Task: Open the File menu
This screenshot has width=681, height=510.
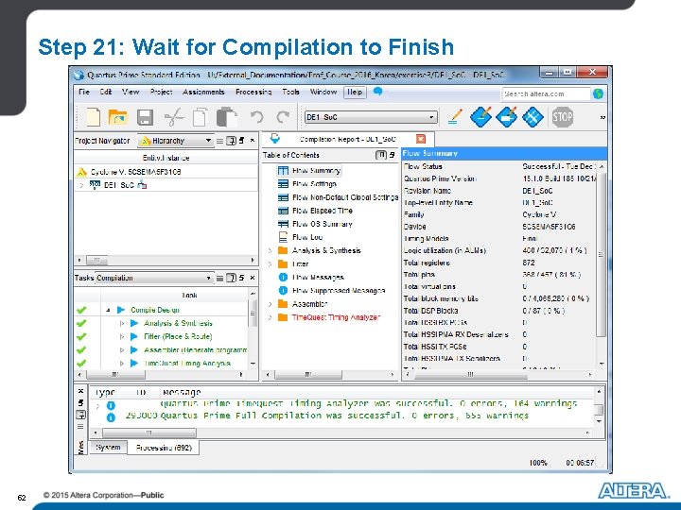Action: (x=84, y=92)
